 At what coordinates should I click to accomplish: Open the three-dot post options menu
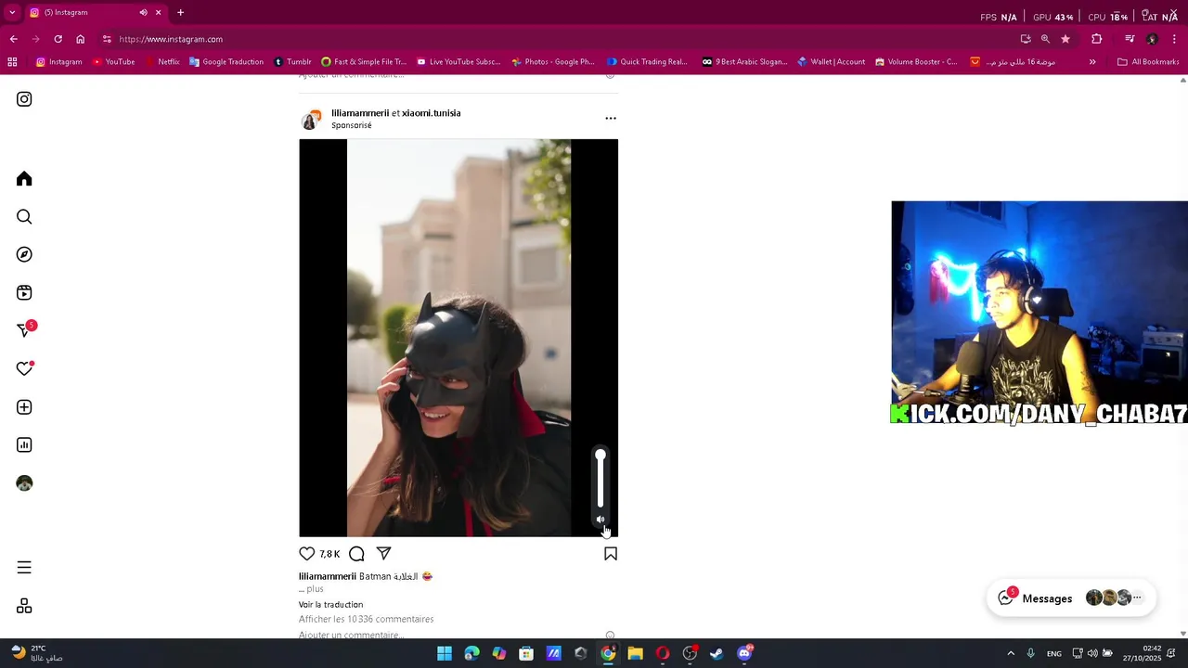click(x=610, y=118)
